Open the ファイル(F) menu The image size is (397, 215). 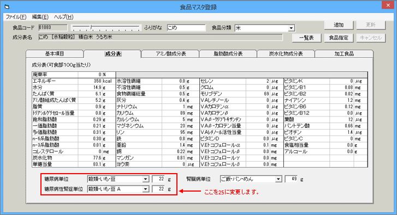pyautogui.click(x=16, y=17)
